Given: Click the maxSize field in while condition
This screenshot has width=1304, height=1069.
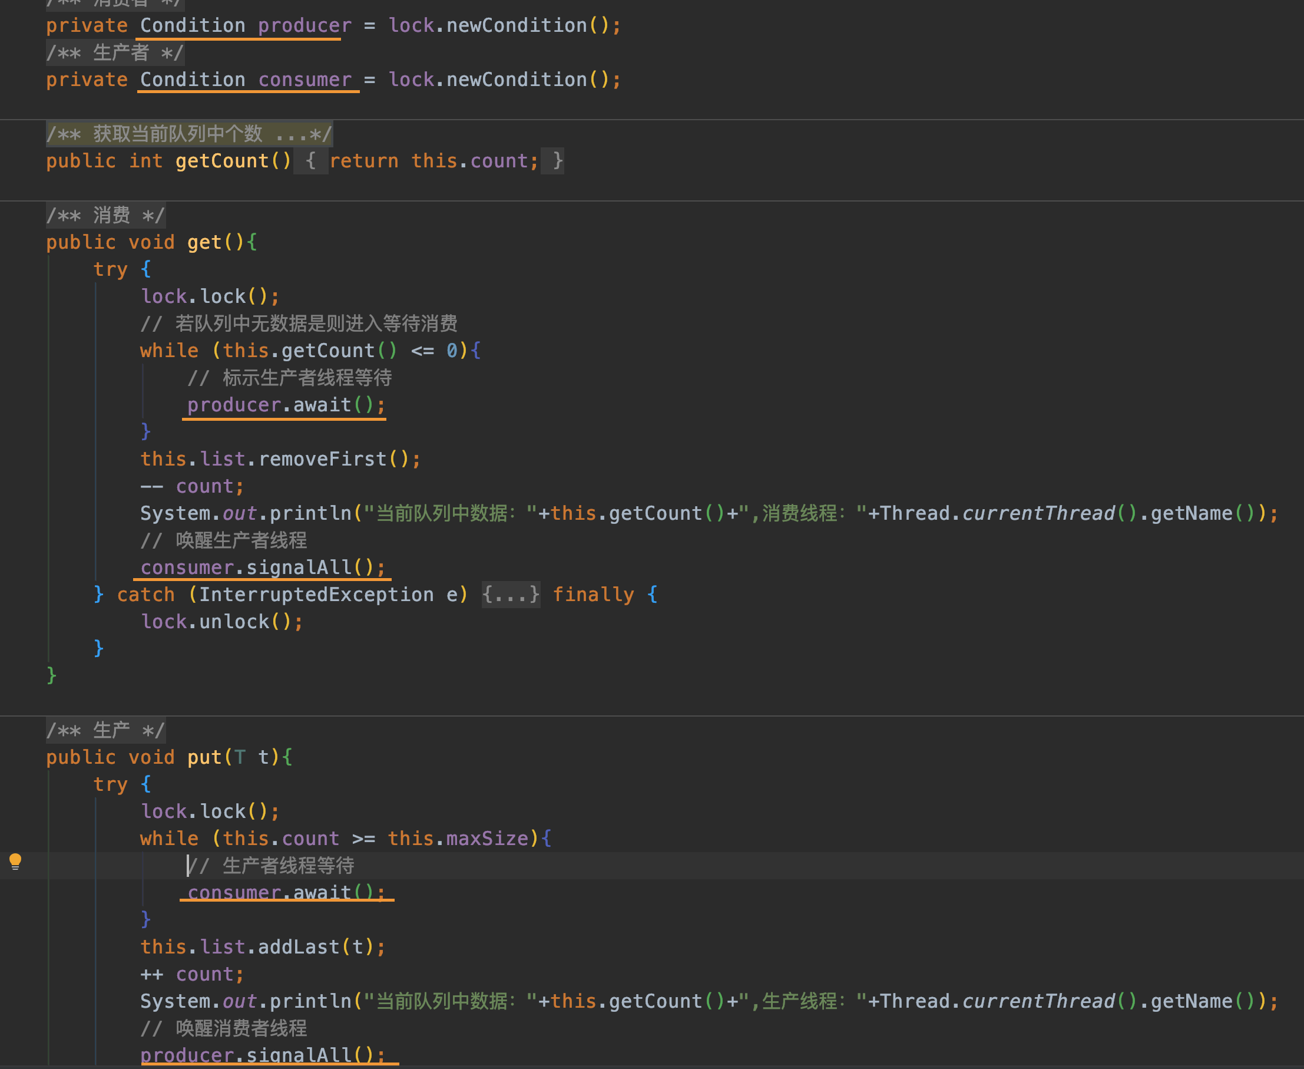Looking at the screenshot, I should pyautogui.click(x=486, y=839).
